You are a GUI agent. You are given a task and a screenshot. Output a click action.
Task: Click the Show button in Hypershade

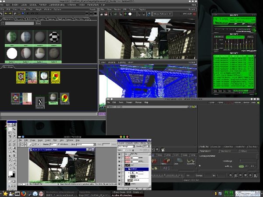38,23
